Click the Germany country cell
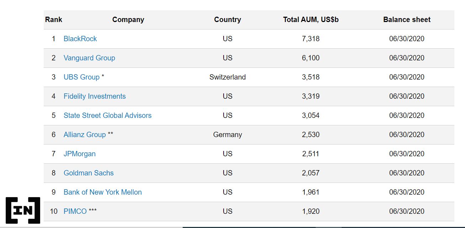 (228, 135)
